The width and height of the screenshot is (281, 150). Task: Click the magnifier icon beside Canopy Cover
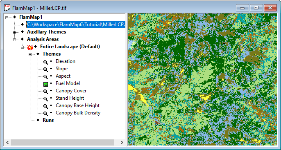coord(45,92)
